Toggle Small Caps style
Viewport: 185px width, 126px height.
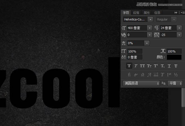pos(149,66)
